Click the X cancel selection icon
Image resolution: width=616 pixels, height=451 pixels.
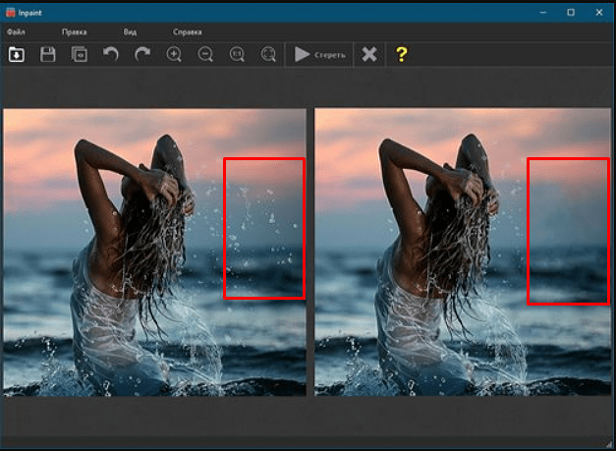pos(369,55)
